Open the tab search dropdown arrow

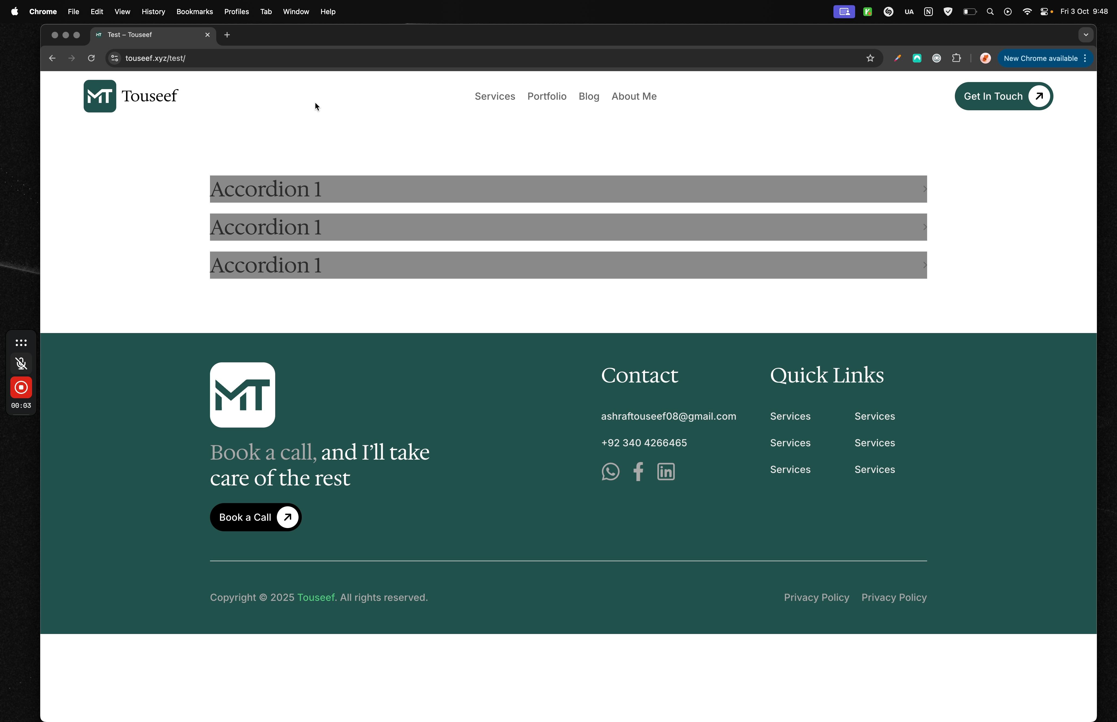click(x=1085, y=35)
